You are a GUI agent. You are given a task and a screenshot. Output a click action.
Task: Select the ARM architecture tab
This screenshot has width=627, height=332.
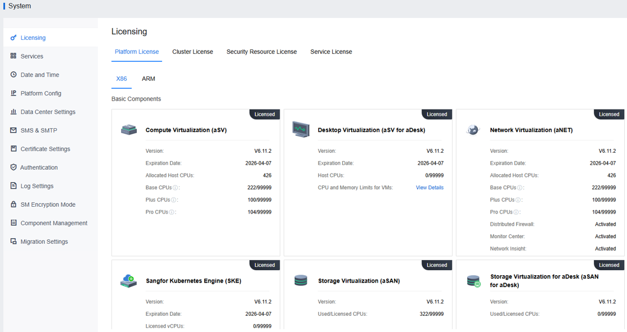pos(149,79)
